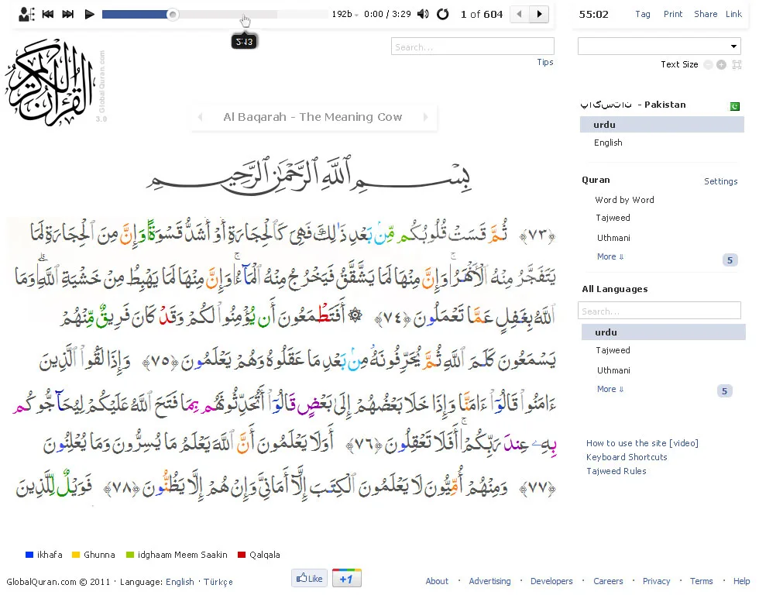Select Uthmani under Quran section
The image size is (759, 595).
click(x=613, y=238)
